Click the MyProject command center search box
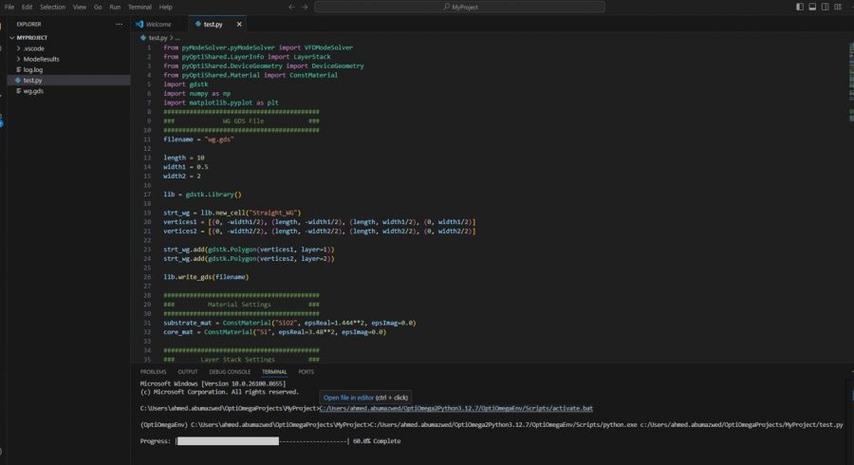The height and width of the screenshot is (465, 854). click(459, 7)
